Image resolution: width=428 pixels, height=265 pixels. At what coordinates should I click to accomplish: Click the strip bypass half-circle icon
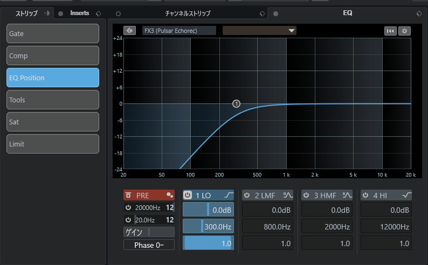47,13
